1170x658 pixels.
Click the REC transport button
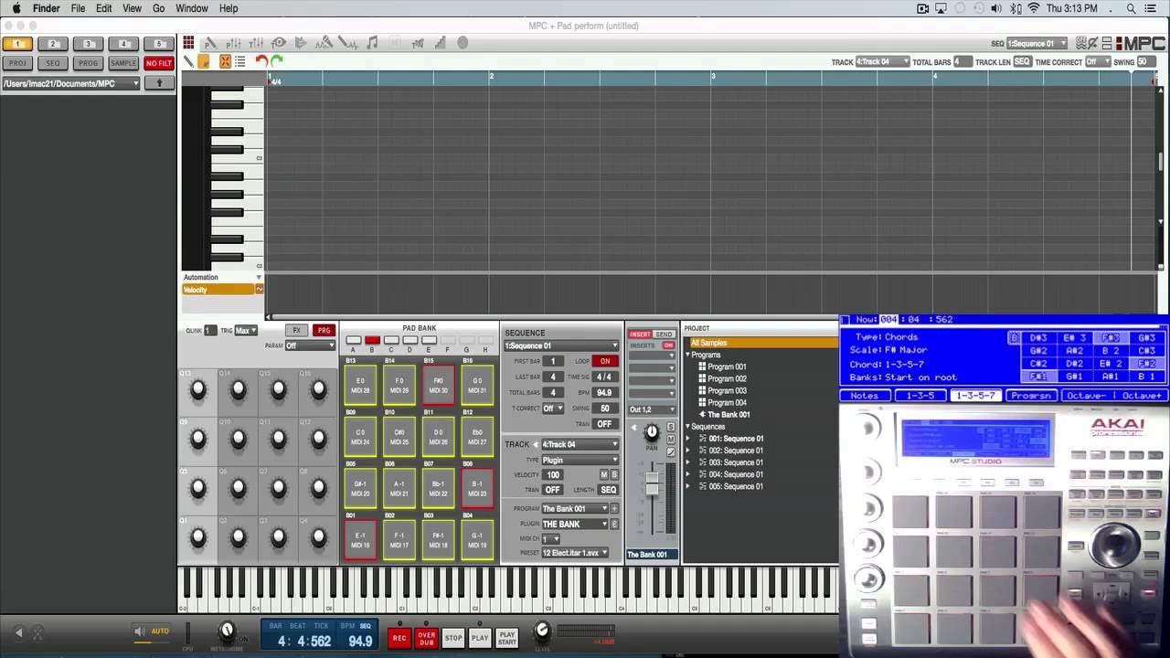tap(399, 638)
